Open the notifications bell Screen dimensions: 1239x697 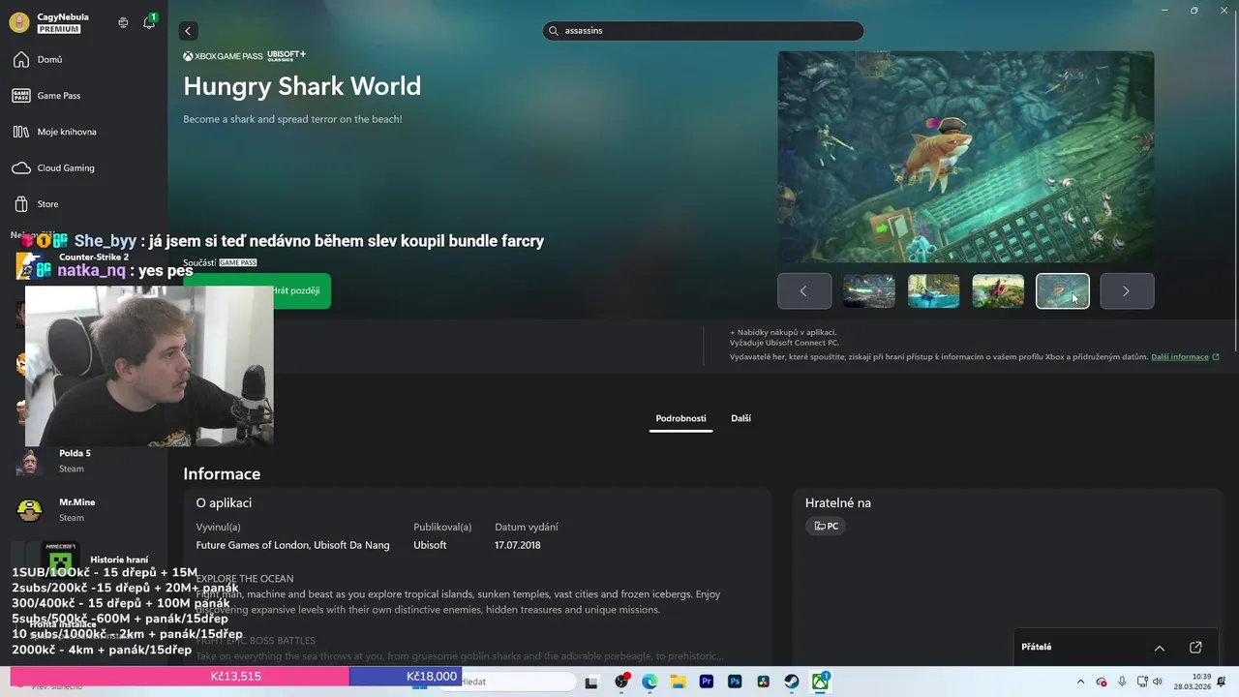pos(149,22)
